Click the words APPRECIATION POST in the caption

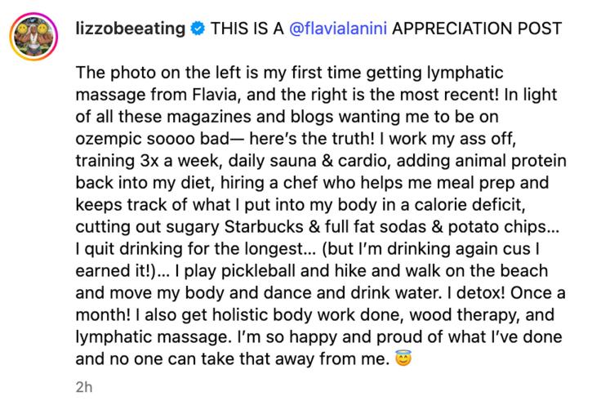pyautogui.click(x=476, y=29)
